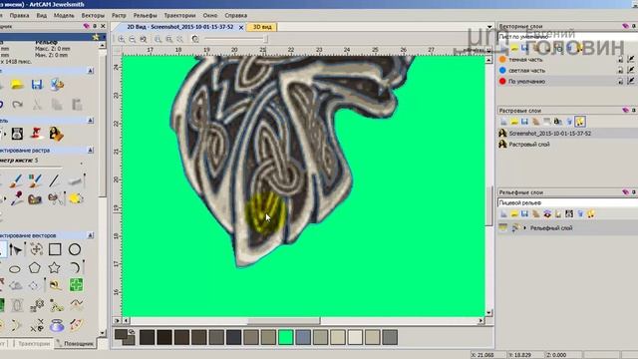The width and height of the screenshot is (638, 359).
Task: Open tab list dropdown arrow at view tabs
Action: click(x=489, y=27)
